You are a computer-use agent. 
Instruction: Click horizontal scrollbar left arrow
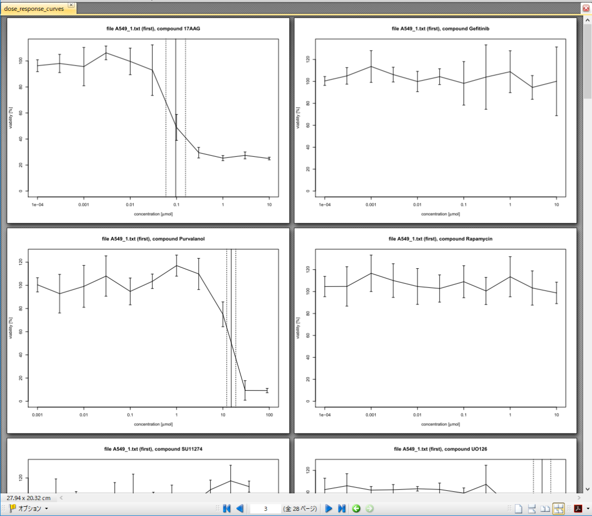click(x=61, y=498)
